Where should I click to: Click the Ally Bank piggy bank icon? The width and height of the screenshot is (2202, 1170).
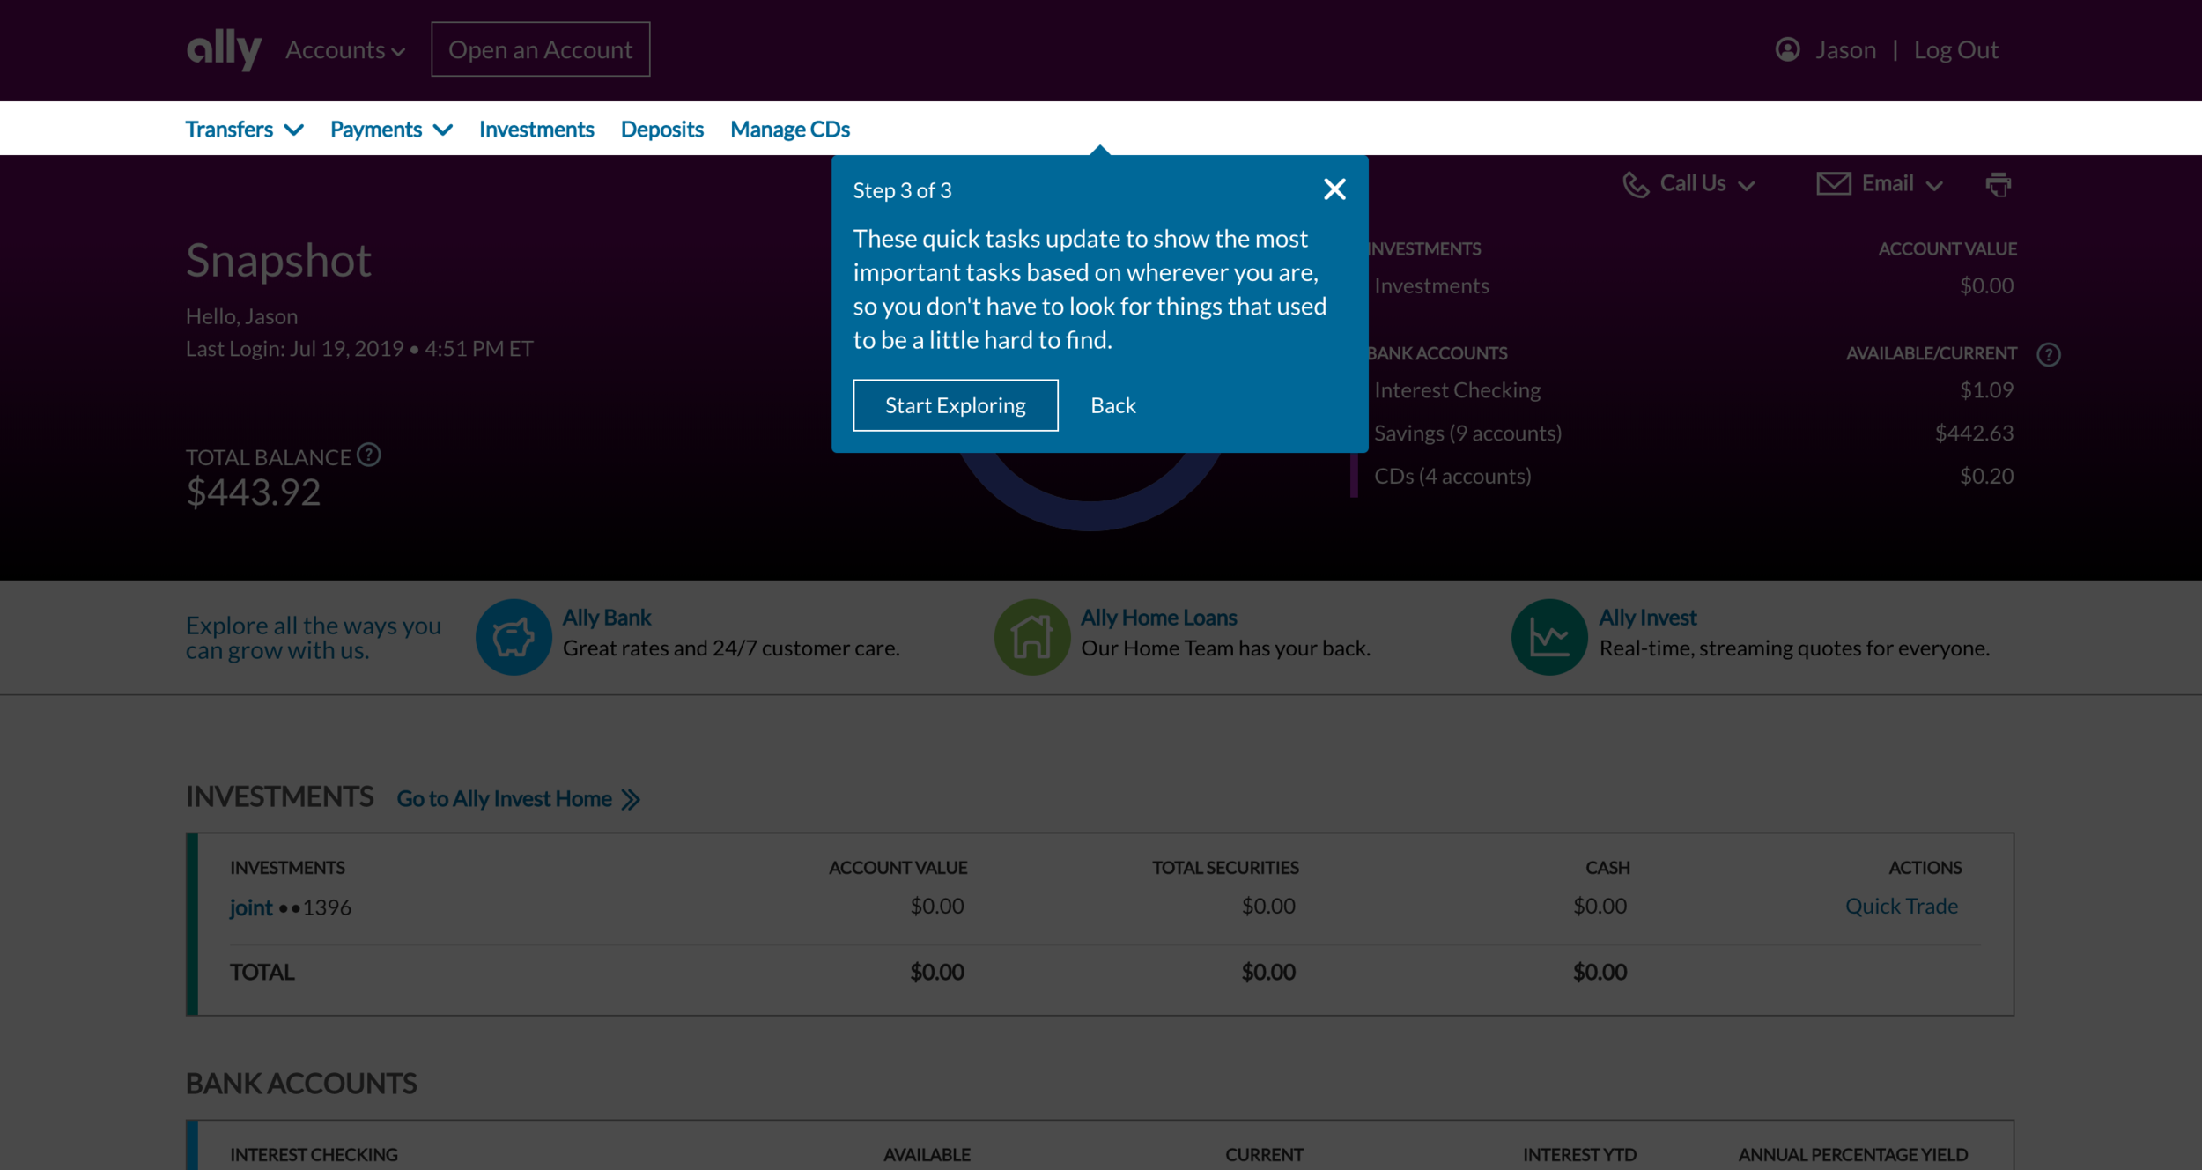pos(514,637)
